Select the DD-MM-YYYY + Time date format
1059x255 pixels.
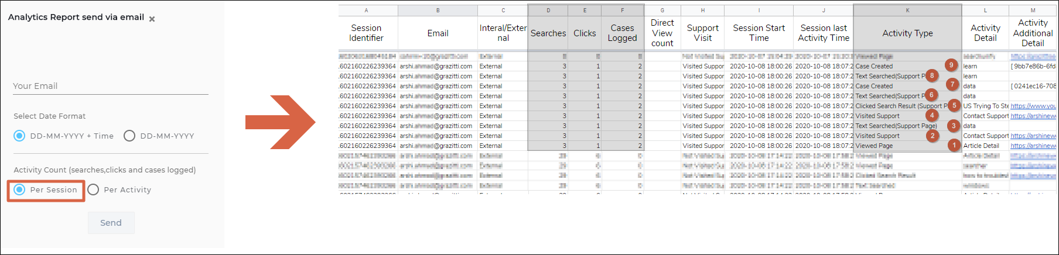click(x=20, y=136)
